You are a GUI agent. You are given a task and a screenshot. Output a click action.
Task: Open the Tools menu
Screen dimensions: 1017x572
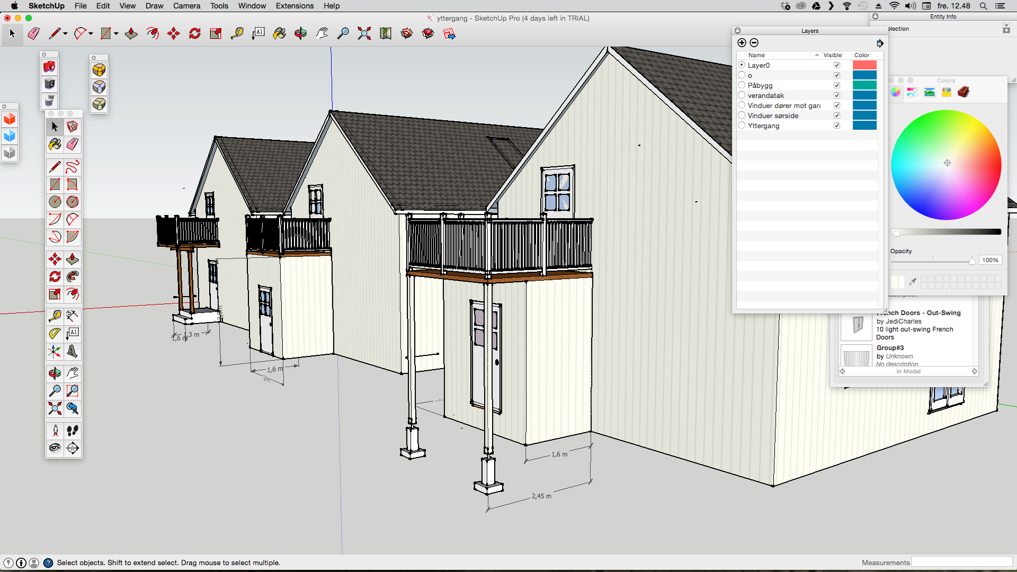click(x=219, y=6)
